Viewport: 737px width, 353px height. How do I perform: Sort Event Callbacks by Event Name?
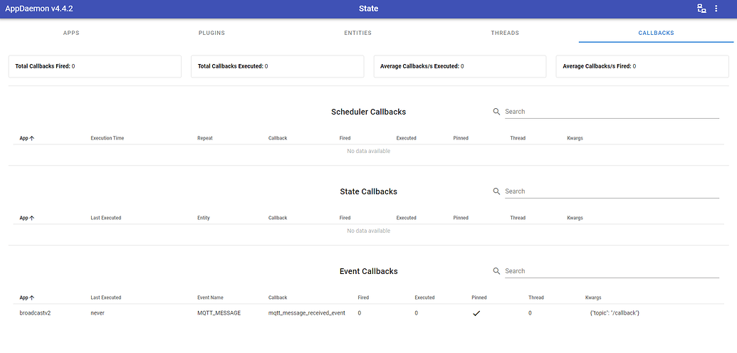click(210, 297)
